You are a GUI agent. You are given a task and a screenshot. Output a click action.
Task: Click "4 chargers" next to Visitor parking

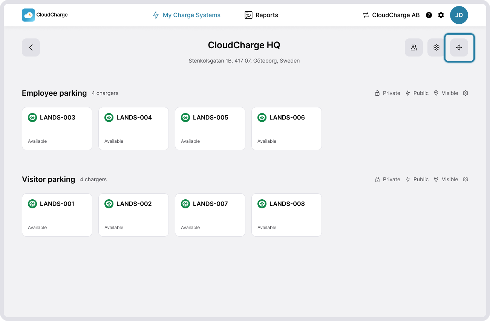(x=93, y=179)
